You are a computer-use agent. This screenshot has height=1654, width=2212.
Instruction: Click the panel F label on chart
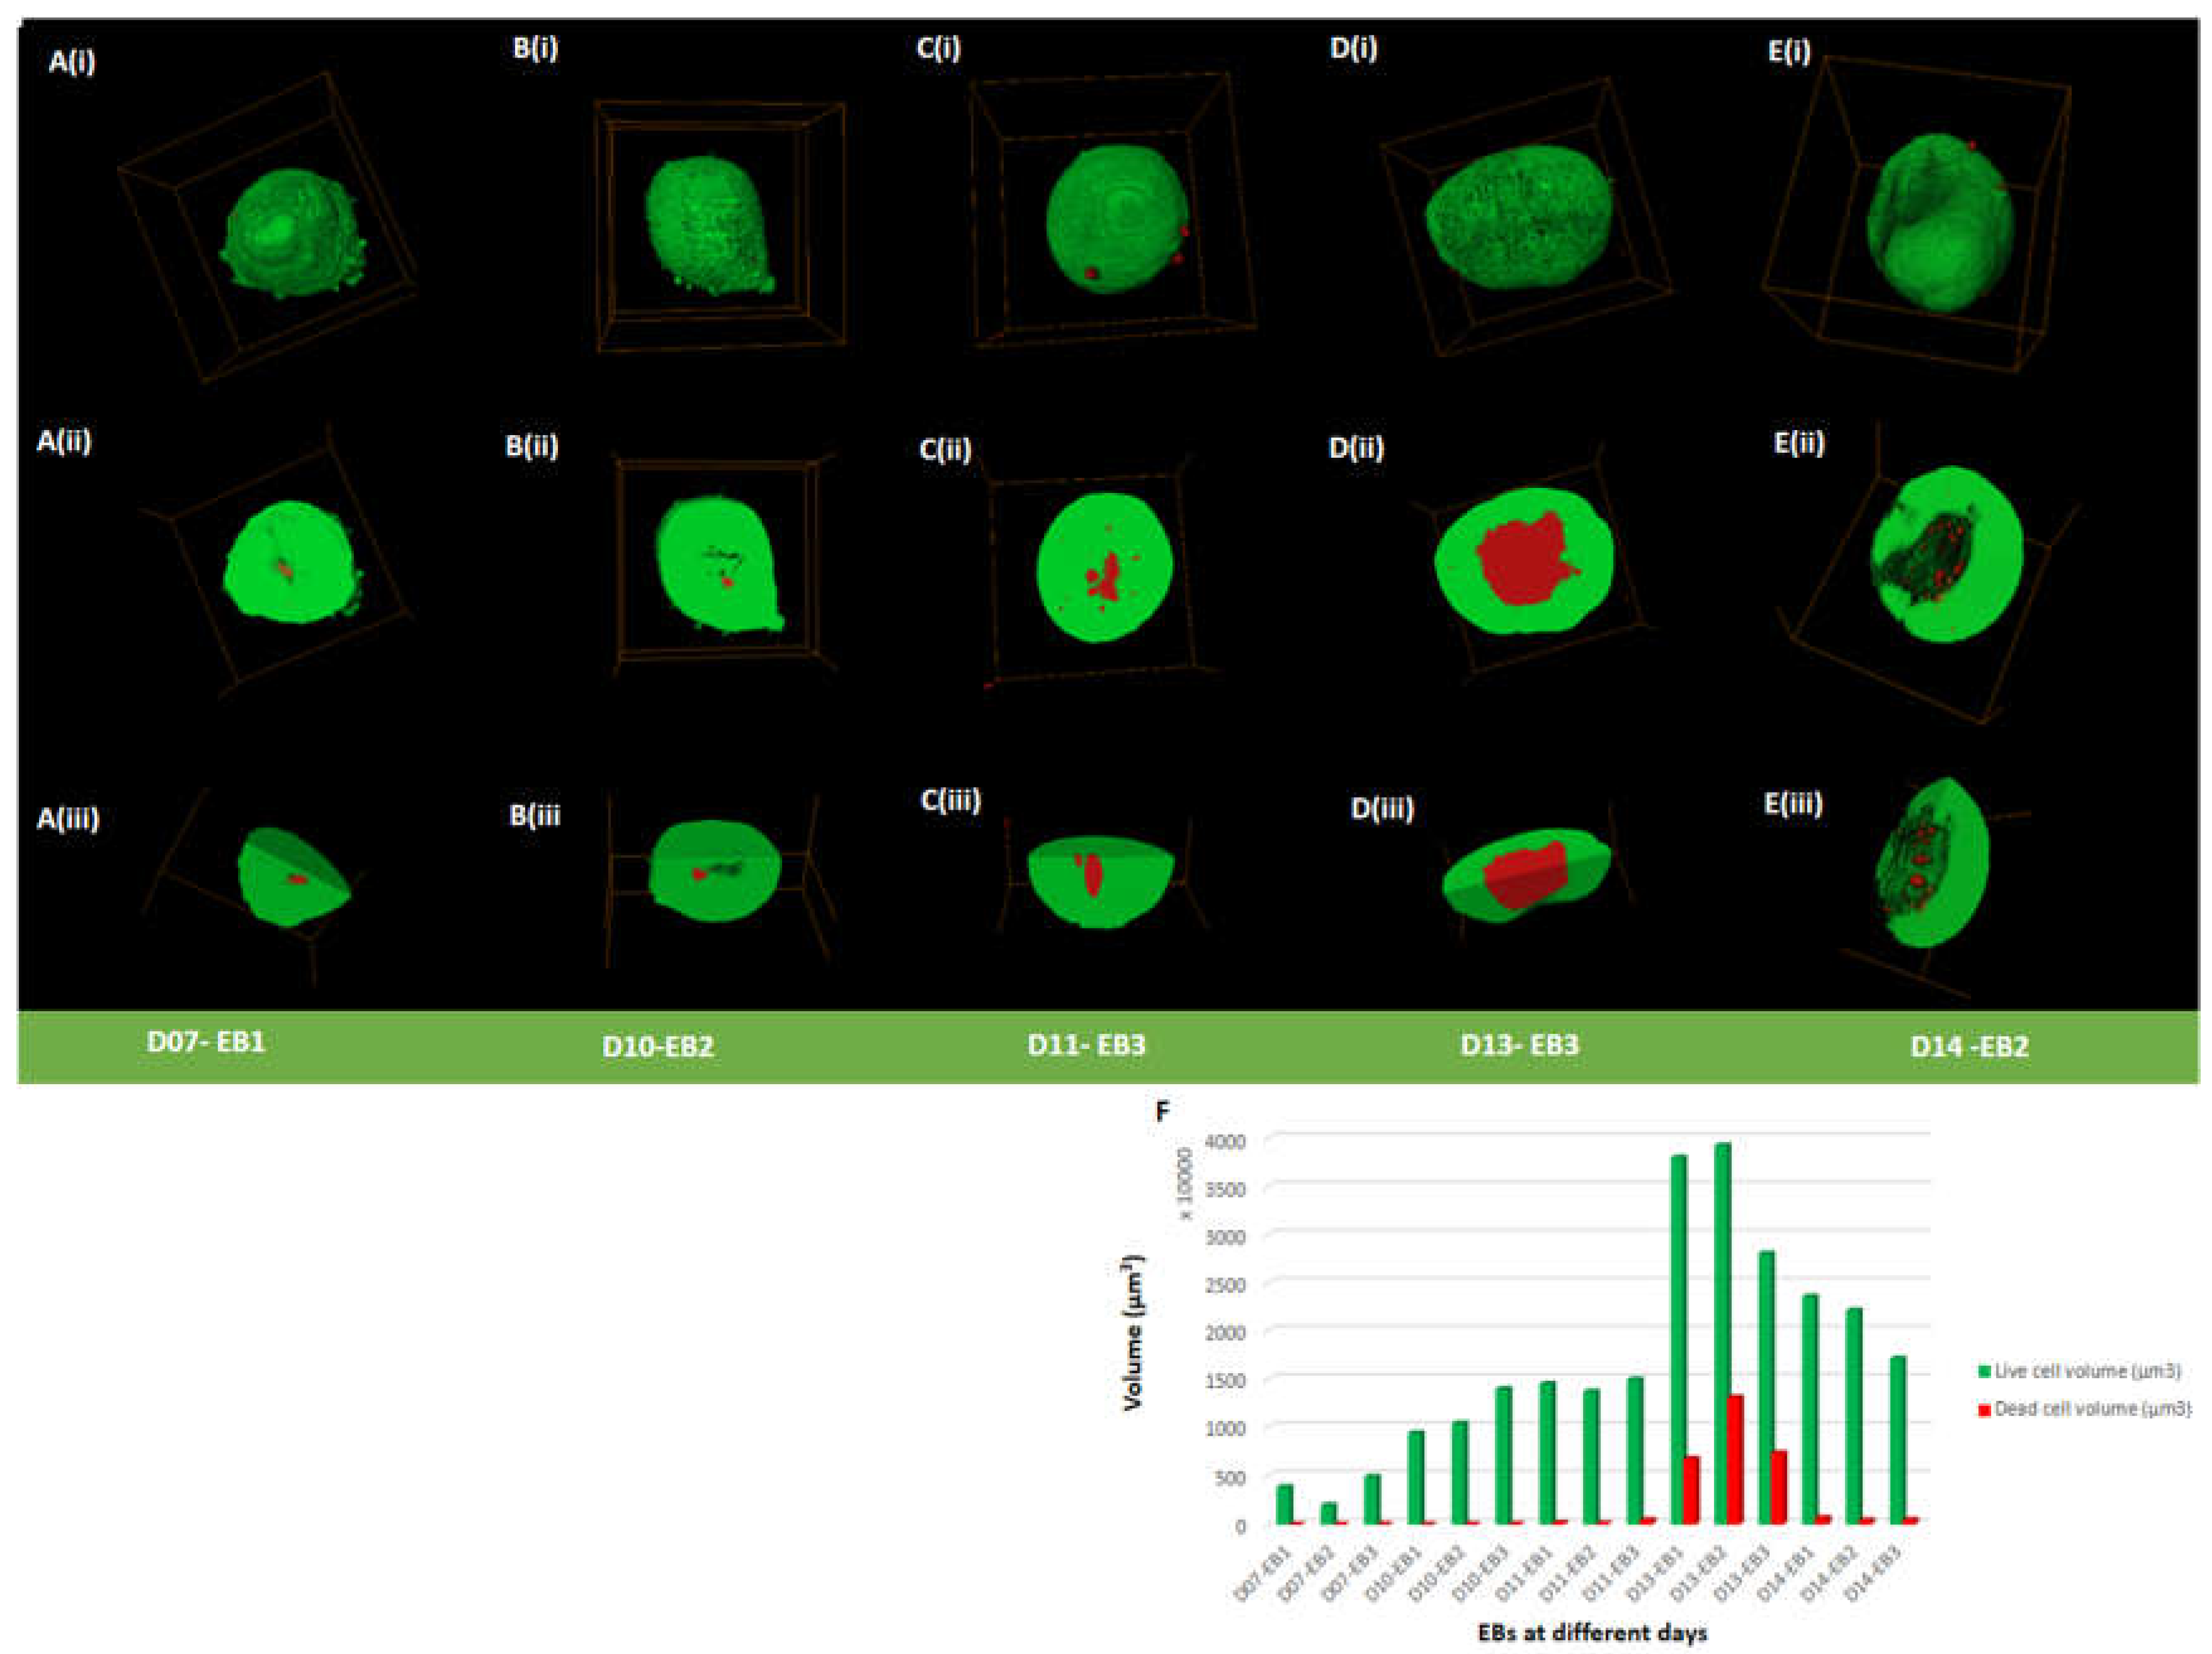[x=1162, y=1111]
